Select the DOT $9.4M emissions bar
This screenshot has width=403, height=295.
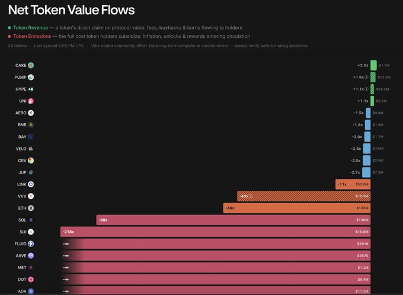(x=215, y=280)
